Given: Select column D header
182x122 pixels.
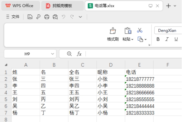Looking at the screenshot, I should [x=111, y=65].
